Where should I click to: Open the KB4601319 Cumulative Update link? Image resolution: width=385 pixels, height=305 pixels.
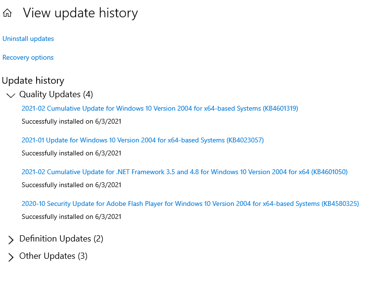pyautogui.click(x=159, y=108)
